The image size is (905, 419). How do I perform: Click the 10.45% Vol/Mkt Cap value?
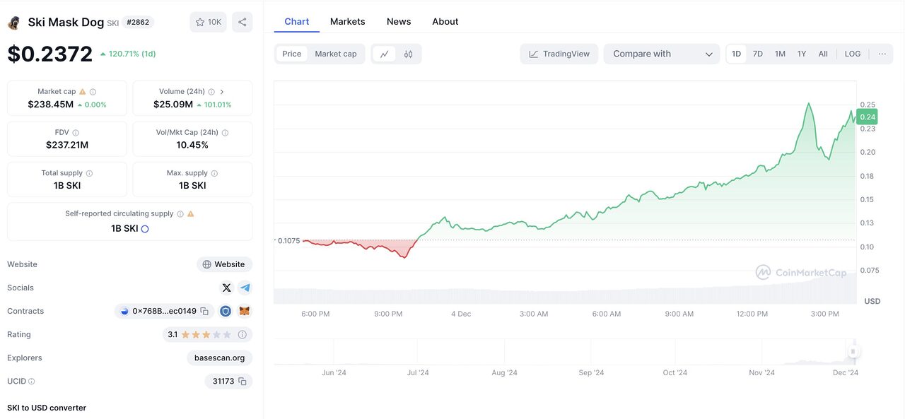(x=192, y=145)
